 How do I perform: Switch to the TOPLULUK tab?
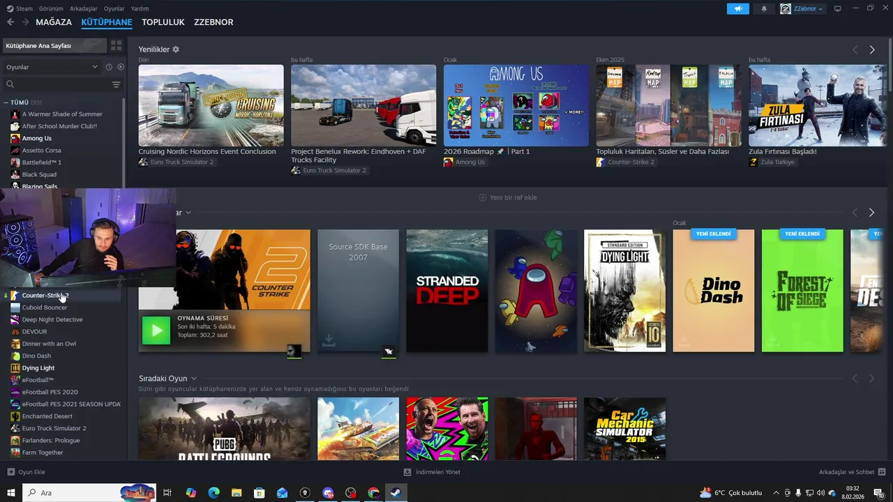point(163,22)
